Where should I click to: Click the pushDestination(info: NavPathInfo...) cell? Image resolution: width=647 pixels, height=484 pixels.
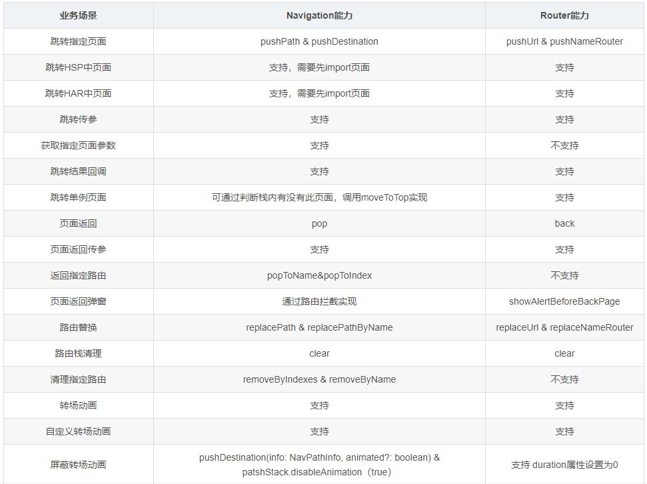pyautogui.click(x=319, y=465)
